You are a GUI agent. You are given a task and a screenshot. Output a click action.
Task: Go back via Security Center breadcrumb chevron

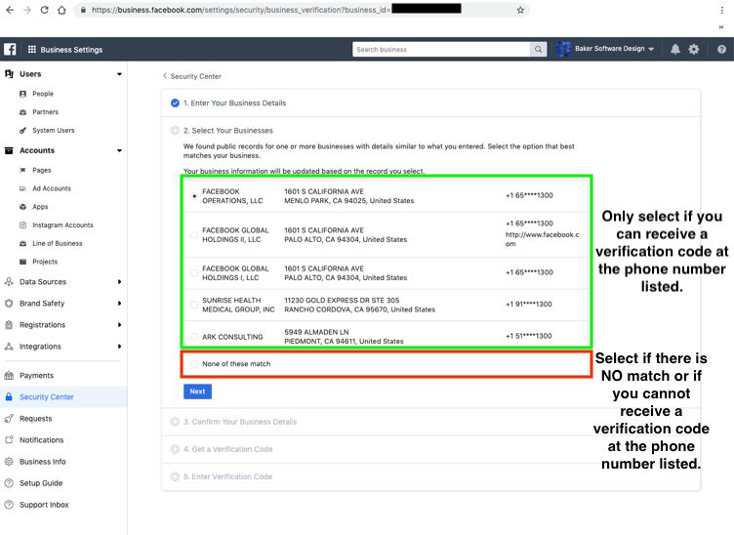(x=165, y=76)
